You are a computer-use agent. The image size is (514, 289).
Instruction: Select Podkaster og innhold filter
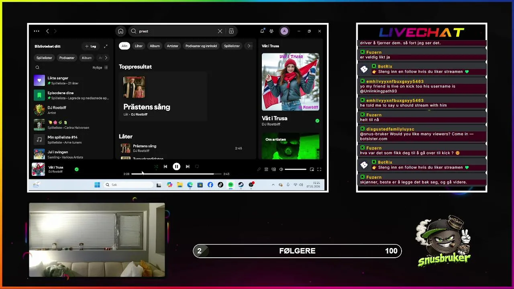(x=201, y=46)
